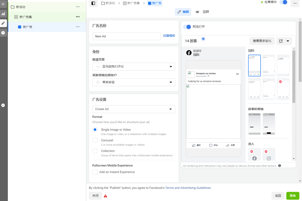
Task: Collapse the side panel with the left arrow circle
Action: tap(3, 105)
